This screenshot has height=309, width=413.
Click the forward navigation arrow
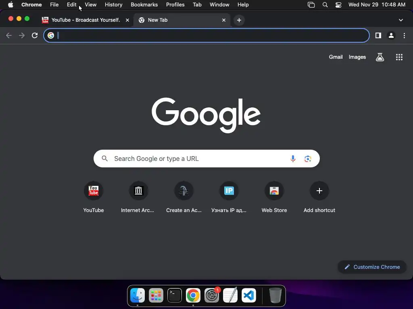coord(22,35)
